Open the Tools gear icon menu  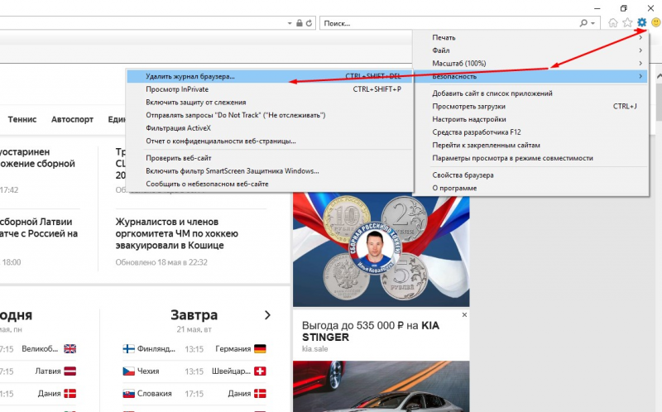(642, 22)
